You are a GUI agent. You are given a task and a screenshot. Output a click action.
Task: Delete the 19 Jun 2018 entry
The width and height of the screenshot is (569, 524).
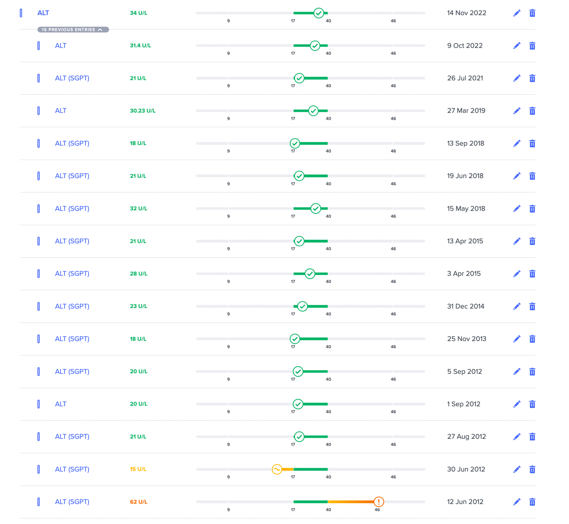click(532, 176)
